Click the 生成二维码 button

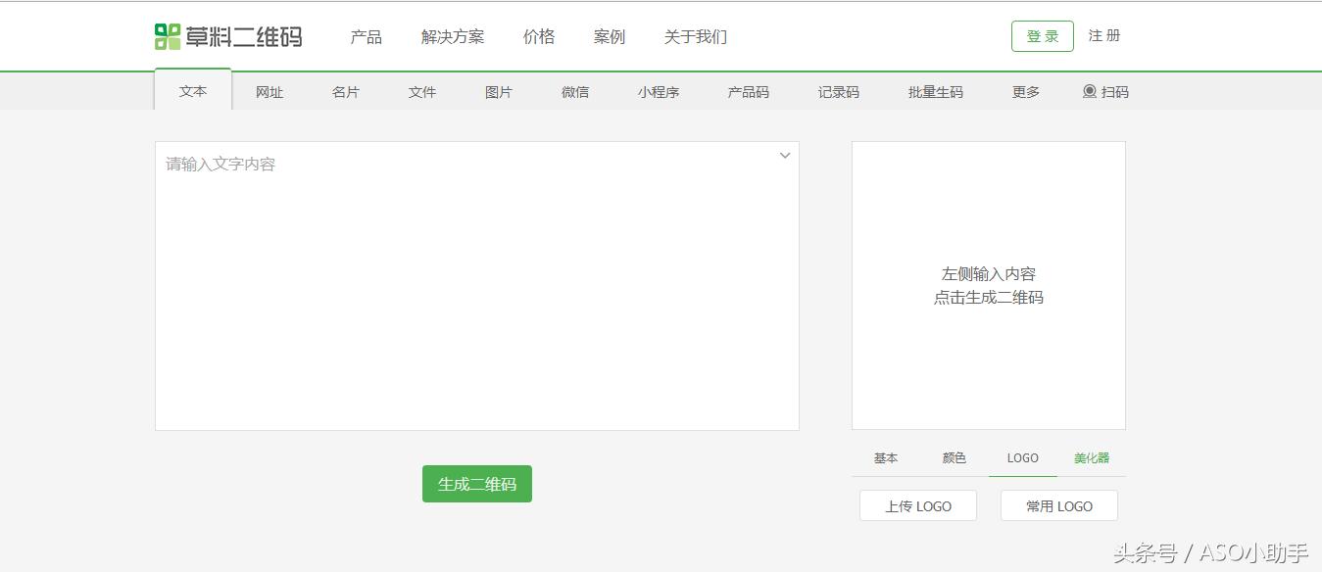(476, 483)
